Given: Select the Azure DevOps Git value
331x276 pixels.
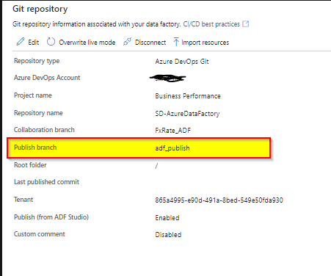Looking at the screenshot, I should pyautogui.click(x=182, y=61).
